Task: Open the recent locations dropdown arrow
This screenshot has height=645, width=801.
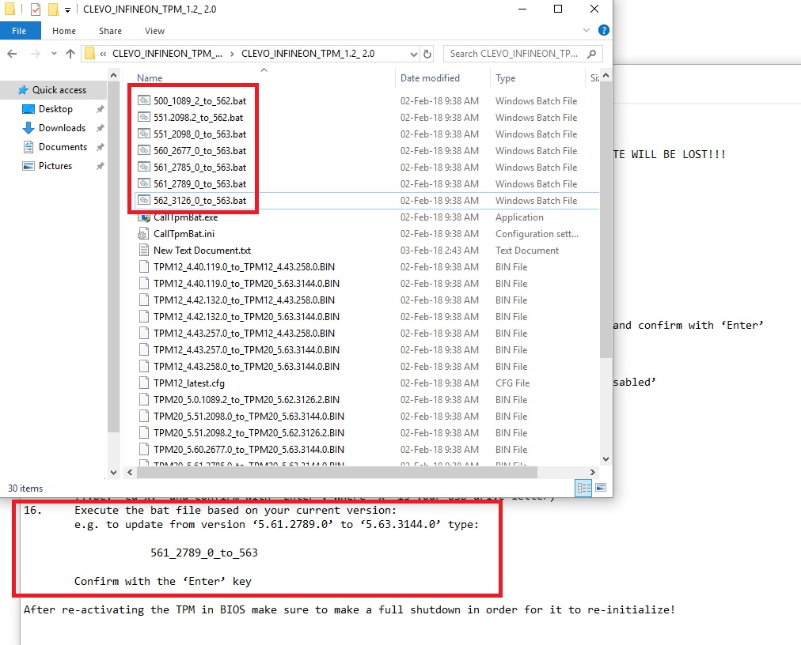Action: (54, 54)
